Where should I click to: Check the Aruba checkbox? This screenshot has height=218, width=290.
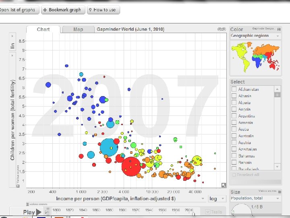click(234, 129)
